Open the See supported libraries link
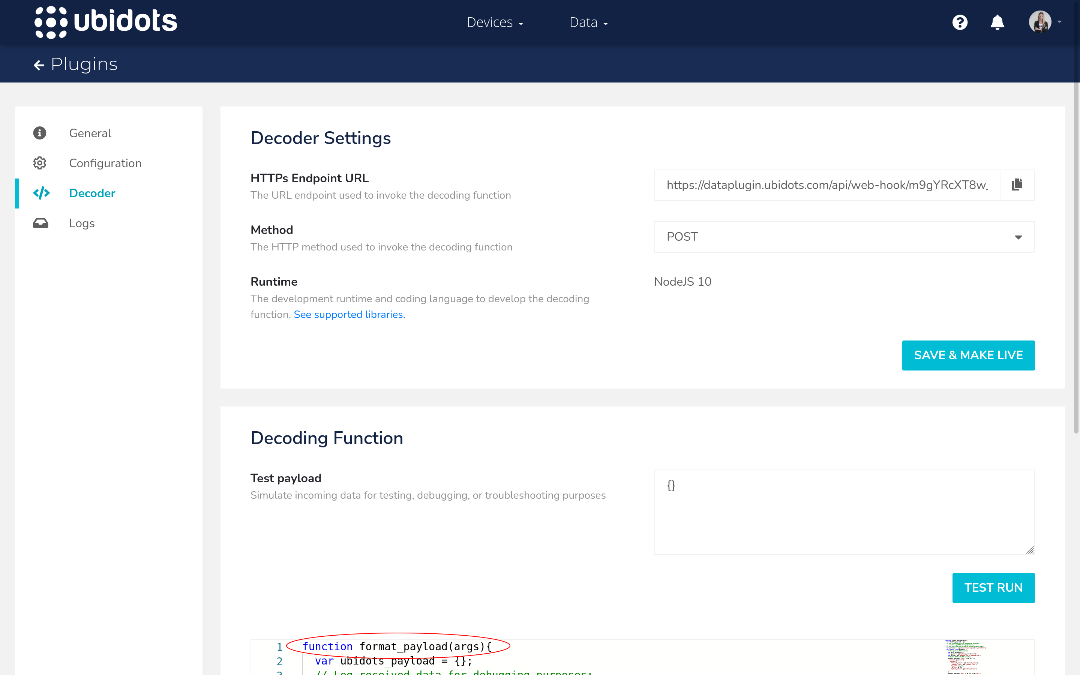The height and width of the screenshot is (675, 1080). (348, 314)
